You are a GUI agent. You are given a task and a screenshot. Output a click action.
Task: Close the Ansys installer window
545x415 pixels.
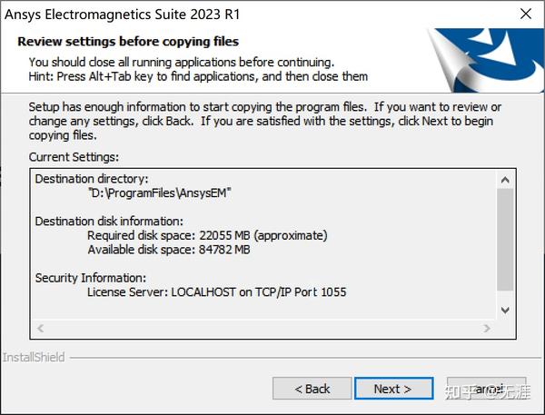(x=526, y=14)
